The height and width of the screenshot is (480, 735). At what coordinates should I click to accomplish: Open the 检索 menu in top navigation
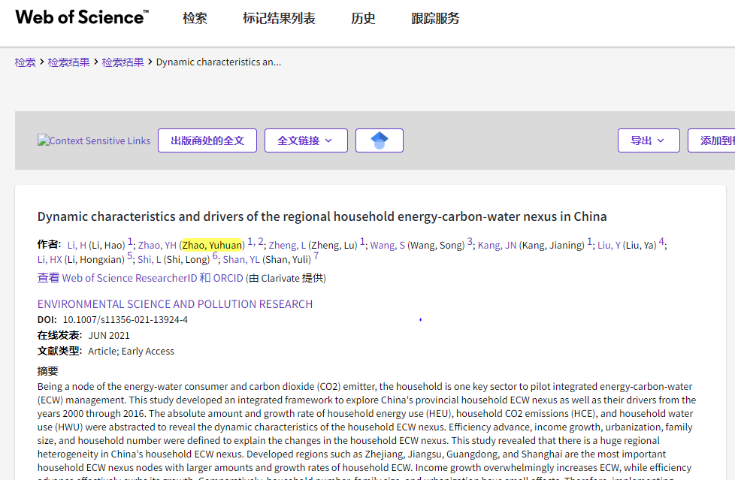[195, 19]
